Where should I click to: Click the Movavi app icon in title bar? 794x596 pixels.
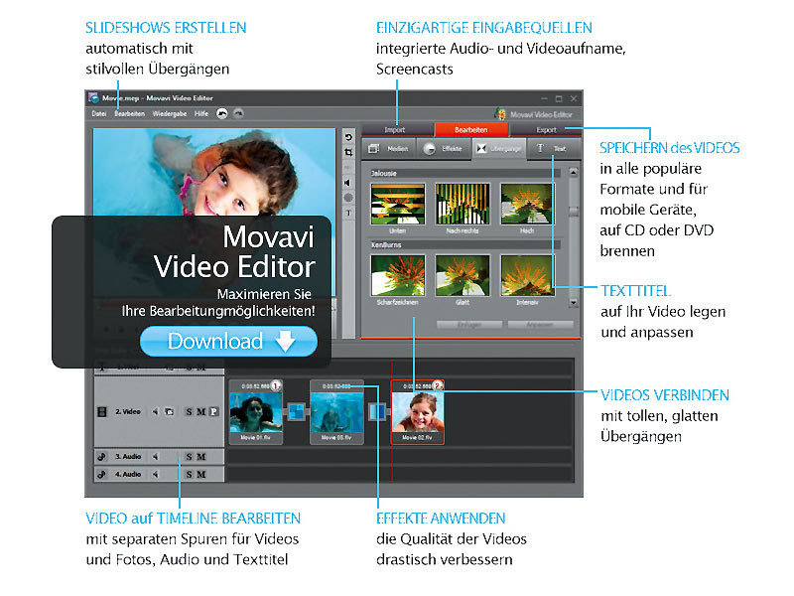[x=93, y=97]
